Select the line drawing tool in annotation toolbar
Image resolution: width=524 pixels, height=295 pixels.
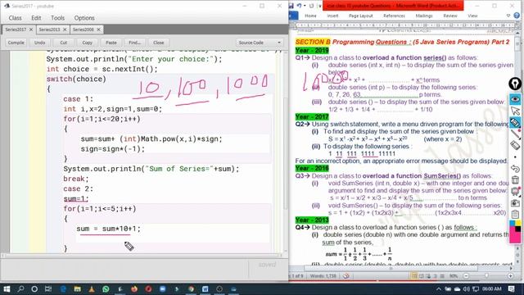coord(515,134)
